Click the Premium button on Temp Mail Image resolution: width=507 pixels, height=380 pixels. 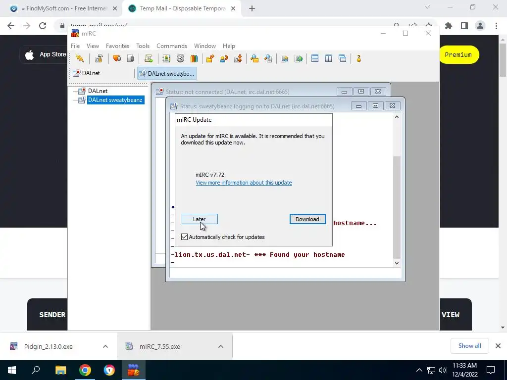(458, 54)
